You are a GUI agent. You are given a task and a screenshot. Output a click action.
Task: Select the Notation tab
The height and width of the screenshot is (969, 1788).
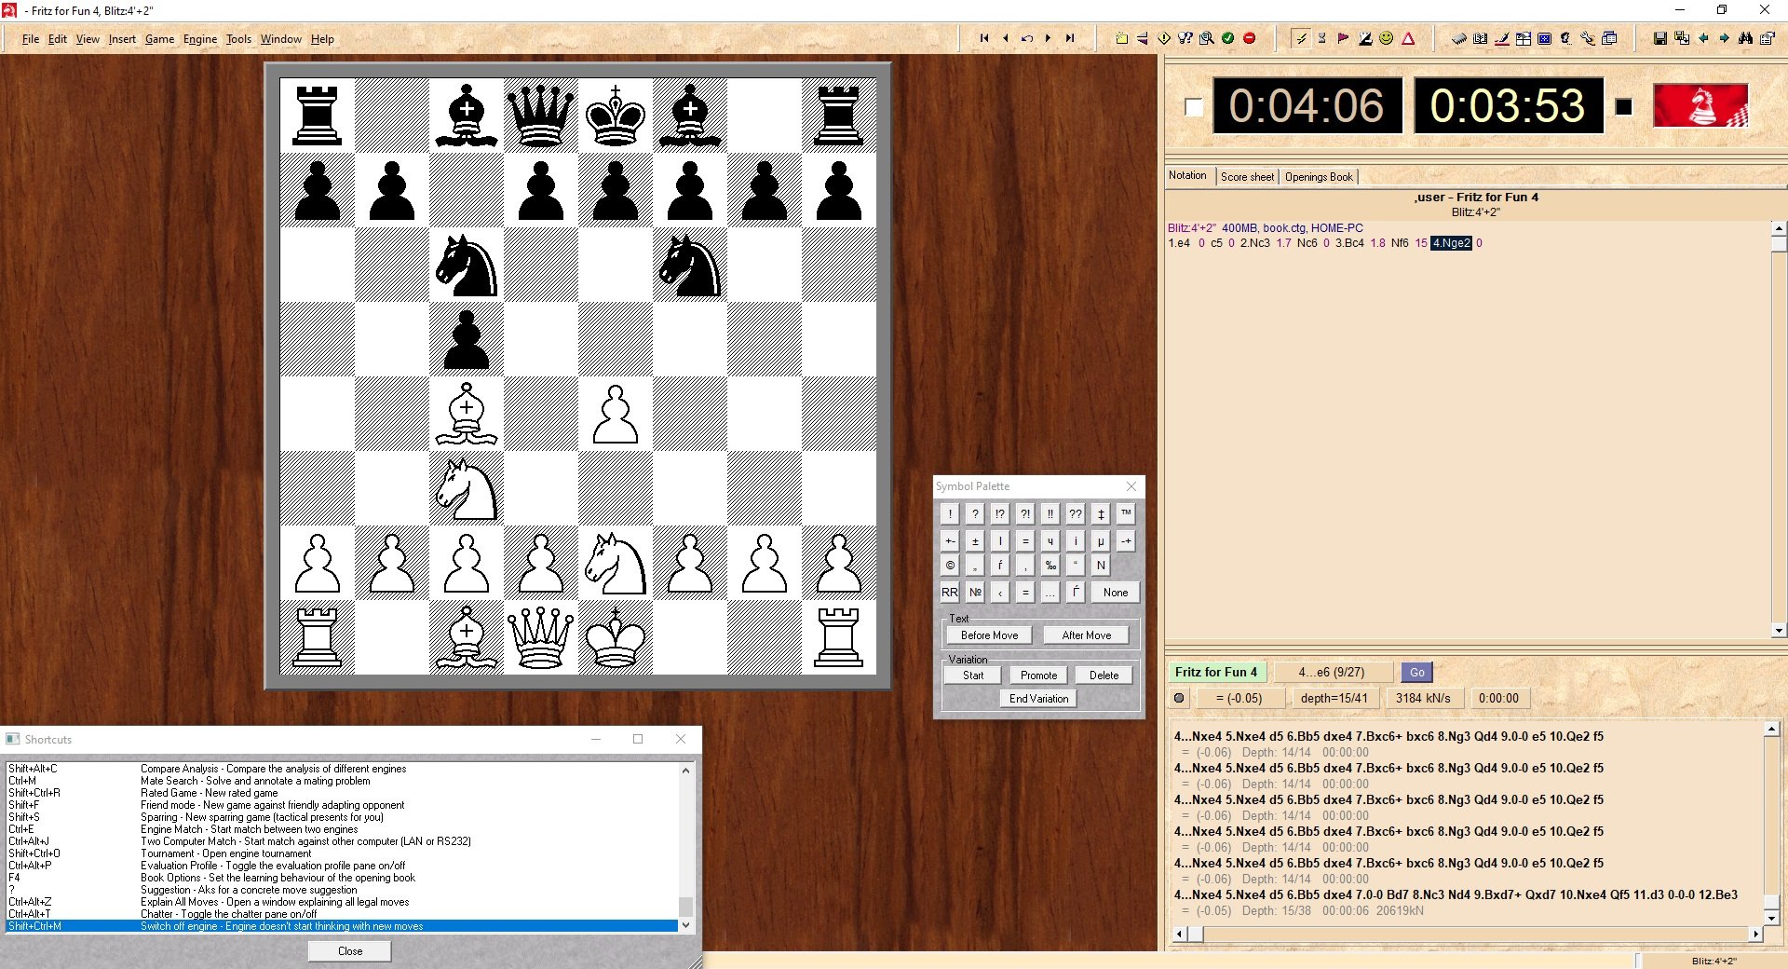[x=1187, y=175]
